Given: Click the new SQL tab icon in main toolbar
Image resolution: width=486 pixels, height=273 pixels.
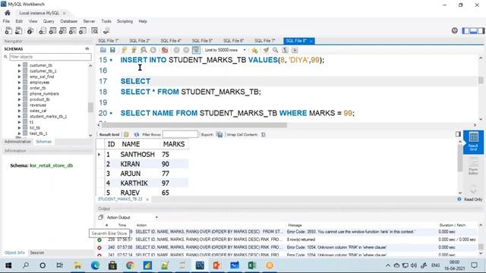Looking at the screenshot, I should point(8,30).
